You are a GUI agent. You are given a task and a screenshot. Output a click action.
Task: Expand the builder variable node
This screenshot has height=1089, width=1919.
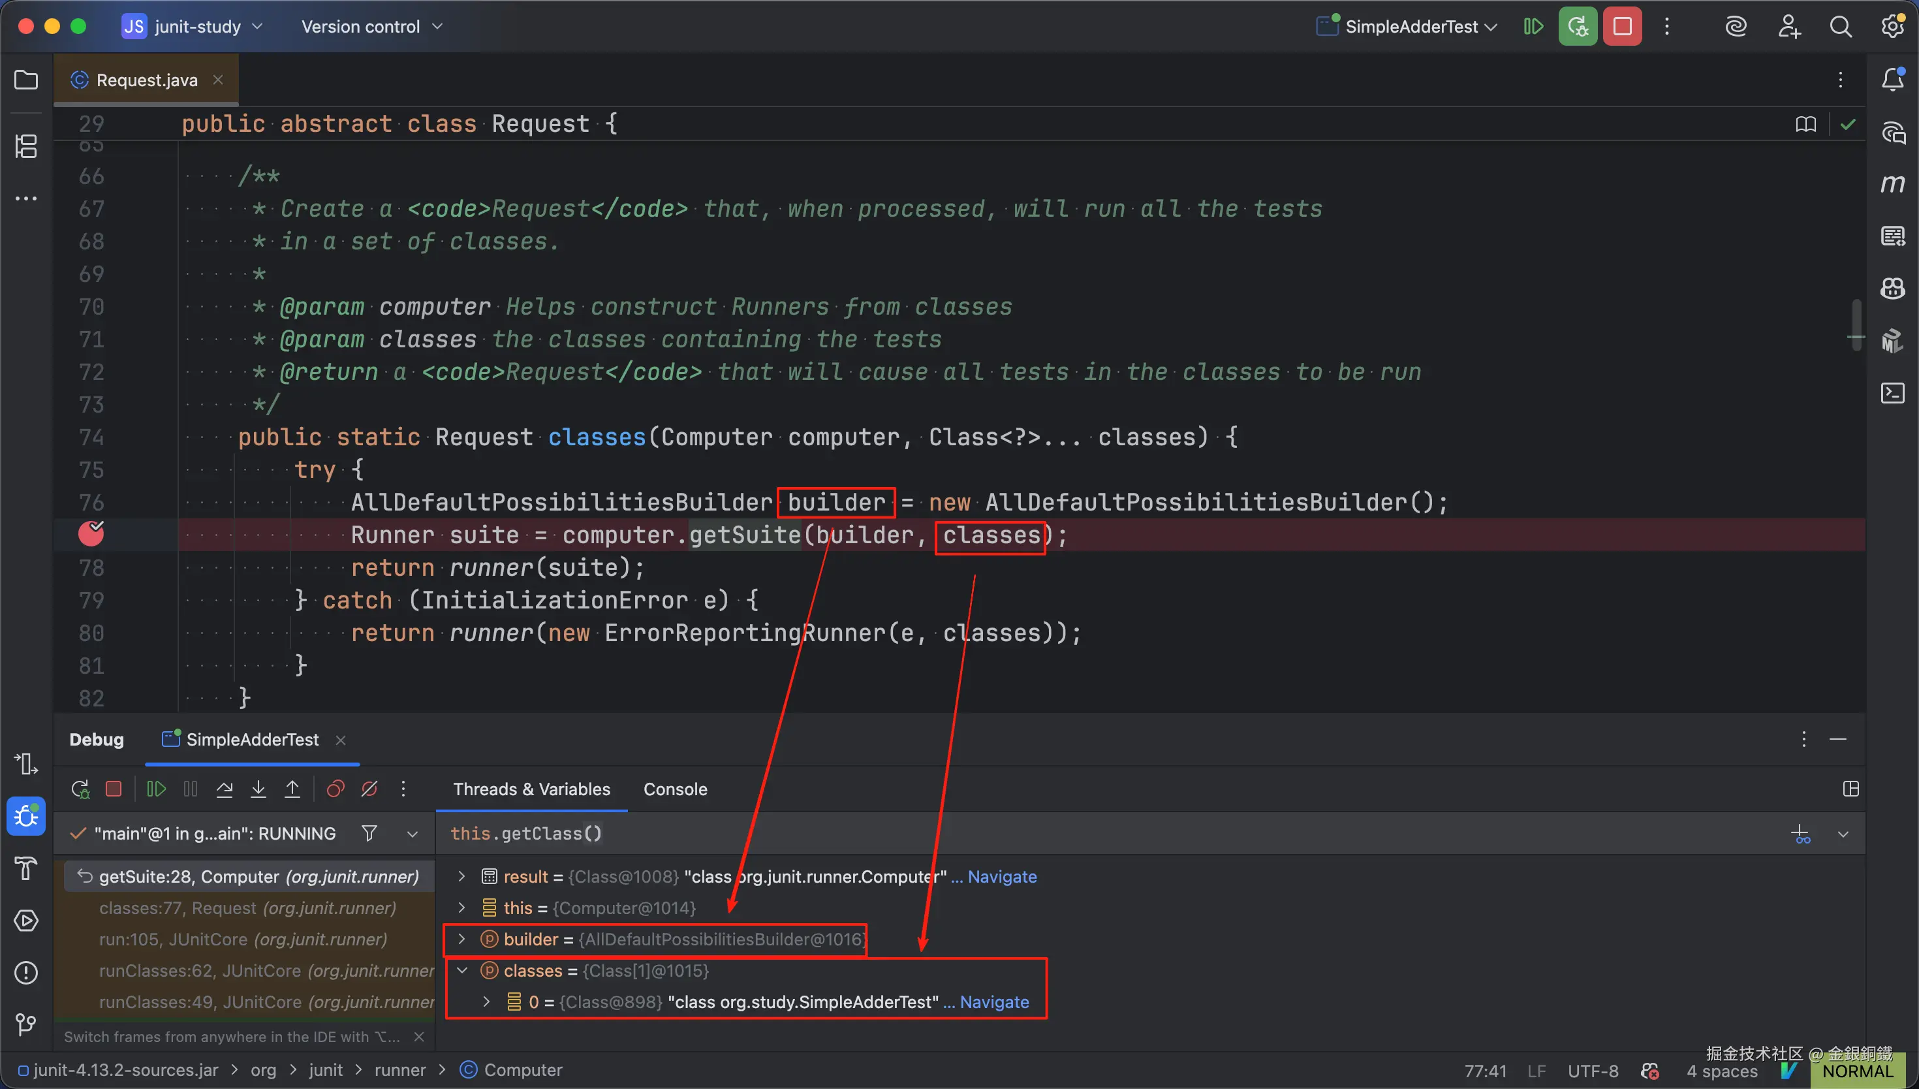pos(461,939)
